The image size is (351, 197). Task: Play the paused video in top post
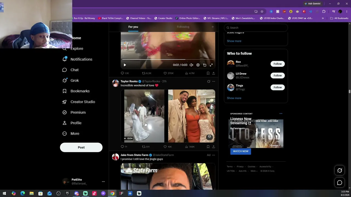pyautogui.click(x=125, y=65)
